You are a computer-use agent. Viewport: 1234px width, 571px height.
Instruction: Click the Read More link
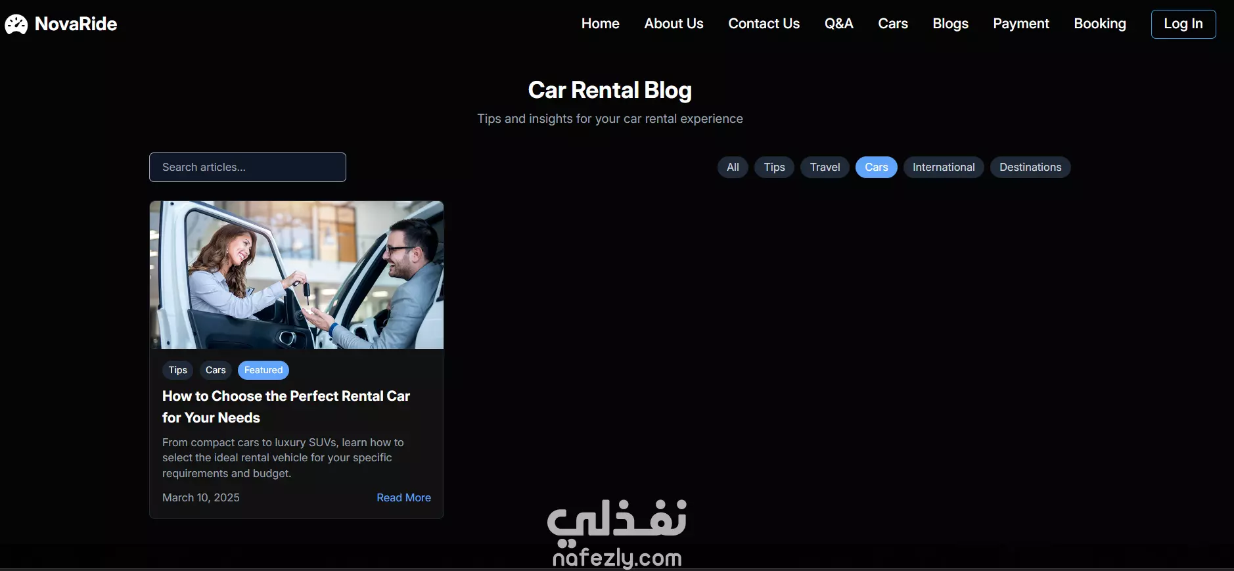pos(403,497)
